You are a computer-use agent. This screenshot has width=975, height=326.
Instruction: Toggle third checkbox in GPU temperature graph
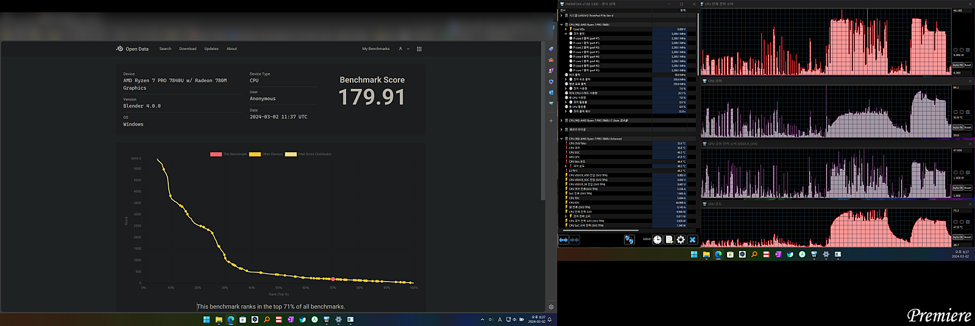(968, 222)
